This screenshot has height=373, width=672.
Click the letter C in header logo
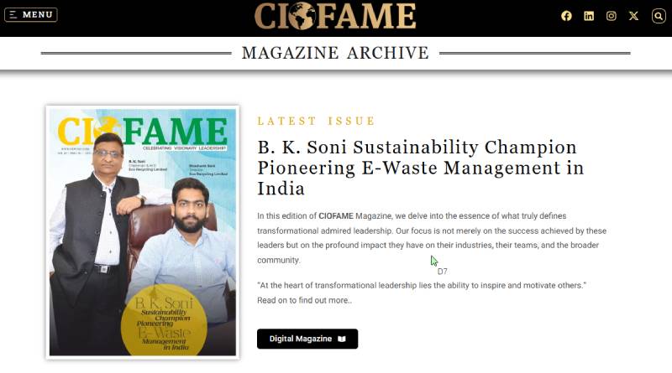pyautogui.click(x=267, y=16)
